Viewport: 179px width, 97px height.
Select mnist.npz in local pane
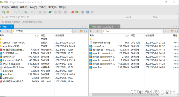click(x=8, y=71)
